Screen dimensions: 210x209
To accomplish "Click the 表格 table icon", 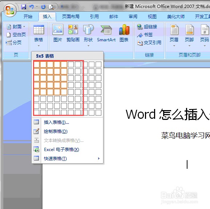I will click(x=39, y=30).
